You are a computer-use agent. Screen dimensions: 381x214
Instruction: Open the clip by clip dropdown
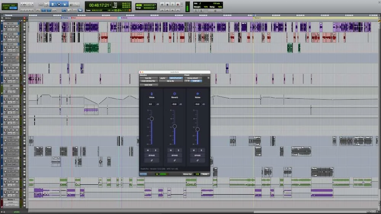171,81
